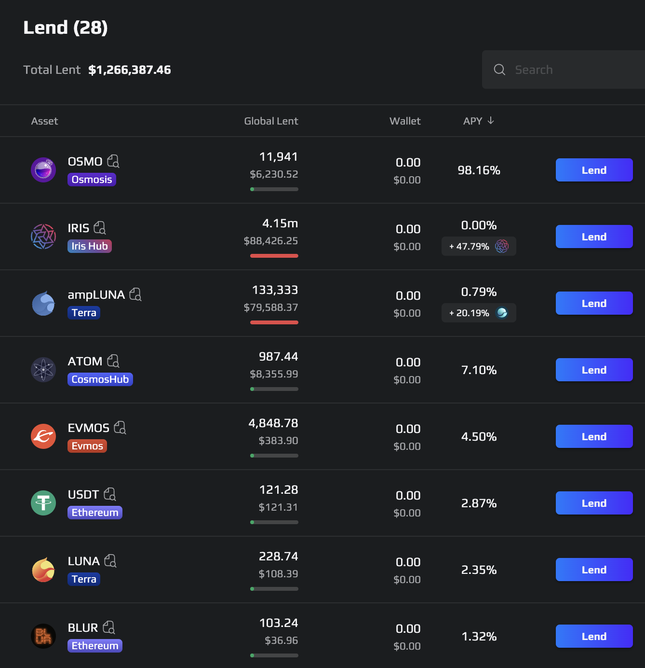Sort by the Wallet column header
Viewport: 645px width, 668px height.
pos(405,121)
